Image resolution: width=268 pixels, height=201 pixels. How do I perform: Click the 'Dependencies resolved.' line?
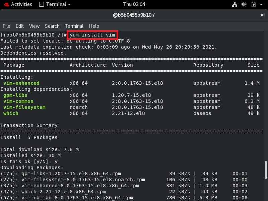pos(33,53)
